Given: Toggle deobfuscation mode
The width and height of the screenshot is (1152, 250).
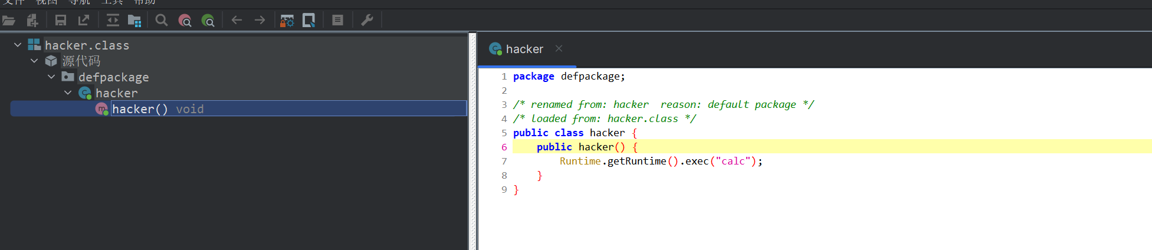Looking at the screenshot, I should tap(287, 21).
